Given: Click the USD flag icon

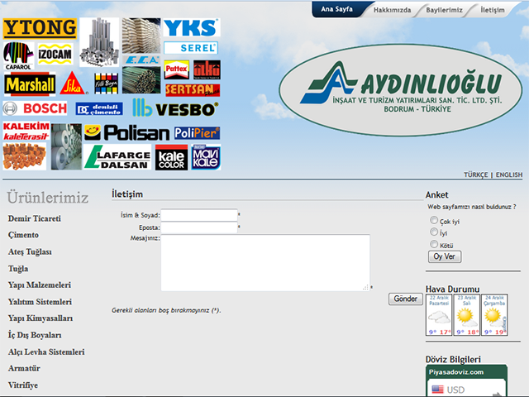Looking at the screenshot, I should (437, 390).
